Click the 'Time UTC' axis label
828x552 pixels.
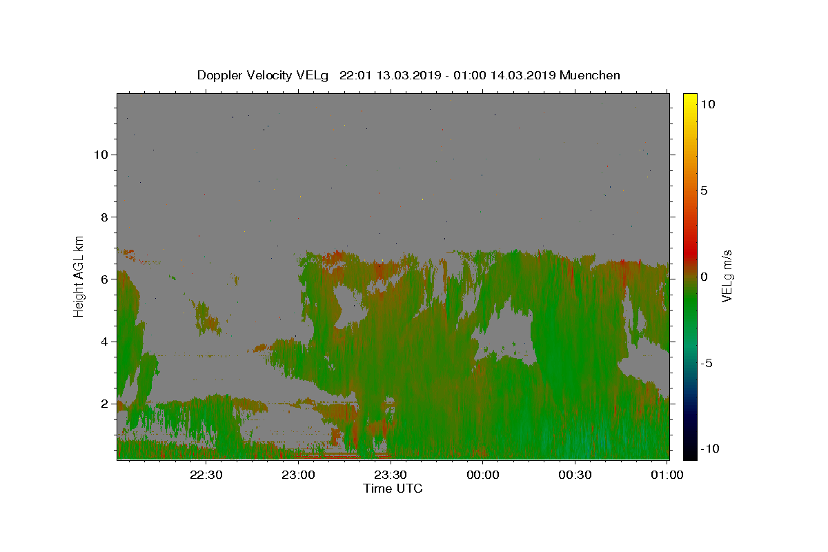pyautogui.click(x=393, y=489)
